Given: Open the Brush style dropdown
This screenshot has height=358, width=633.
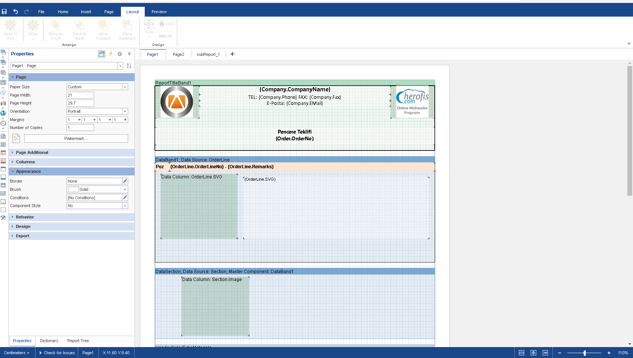Looking at the screenshot, I should click(125, 189).
